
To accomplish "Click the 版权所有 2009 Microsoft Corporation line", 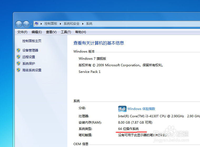I will coord(121,65).
